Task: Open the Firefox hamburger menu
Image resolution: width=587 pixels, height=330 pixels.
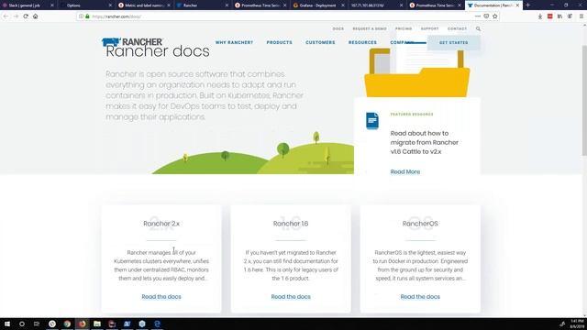Action: coord(581,16)
